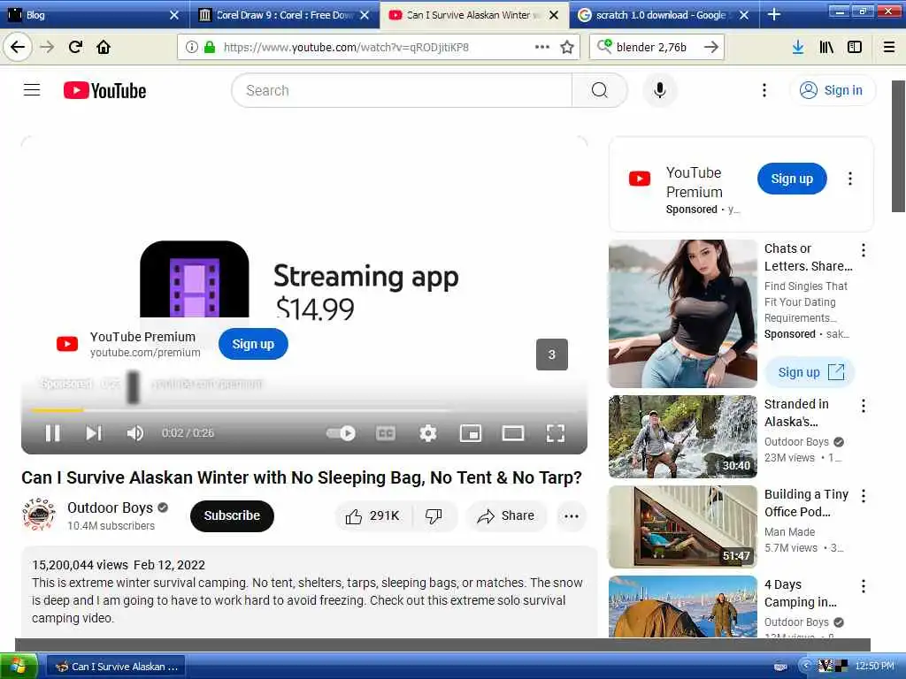Screen dimensions: 906x679
Task: Click the Sign in button
Action: tap(832, 90)
